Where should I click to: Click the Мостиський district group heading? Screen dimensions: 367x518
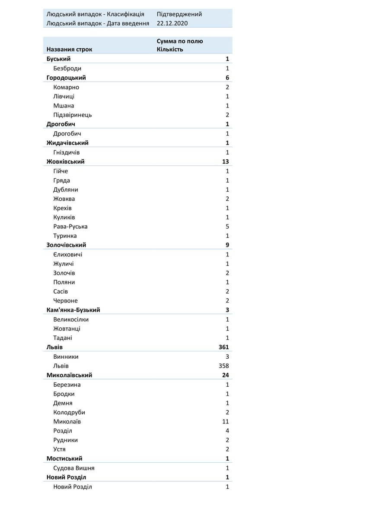64,458
